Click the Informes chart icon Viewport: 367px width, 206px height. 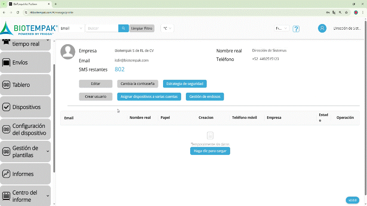6,174
